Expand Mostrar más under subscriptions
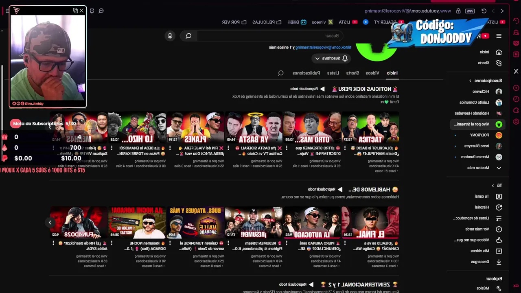The height and width of the screenshot is (293, 521). 484,168
